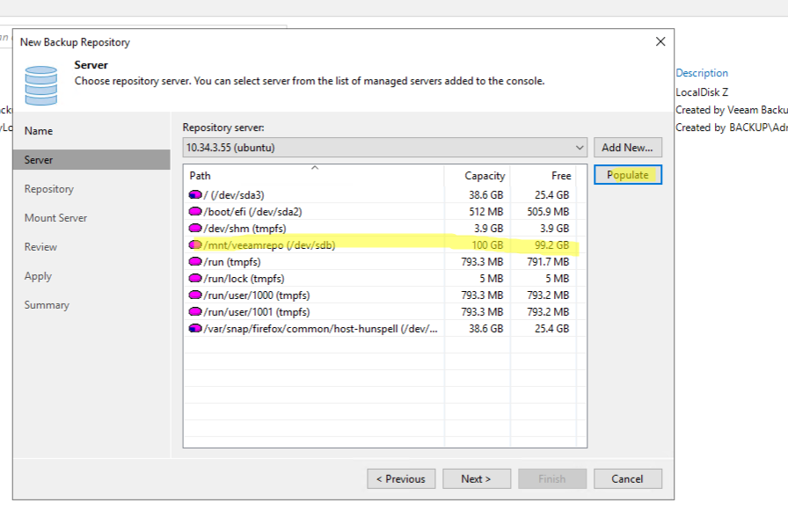
Task: Click the Add New... button
Action: click(x=628, y=148)
